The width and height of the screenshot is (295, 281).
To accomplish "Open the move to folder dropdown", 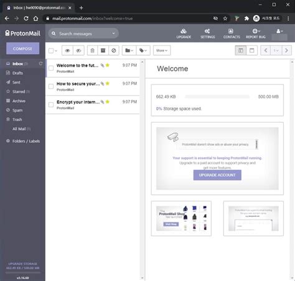I will 129,50.
